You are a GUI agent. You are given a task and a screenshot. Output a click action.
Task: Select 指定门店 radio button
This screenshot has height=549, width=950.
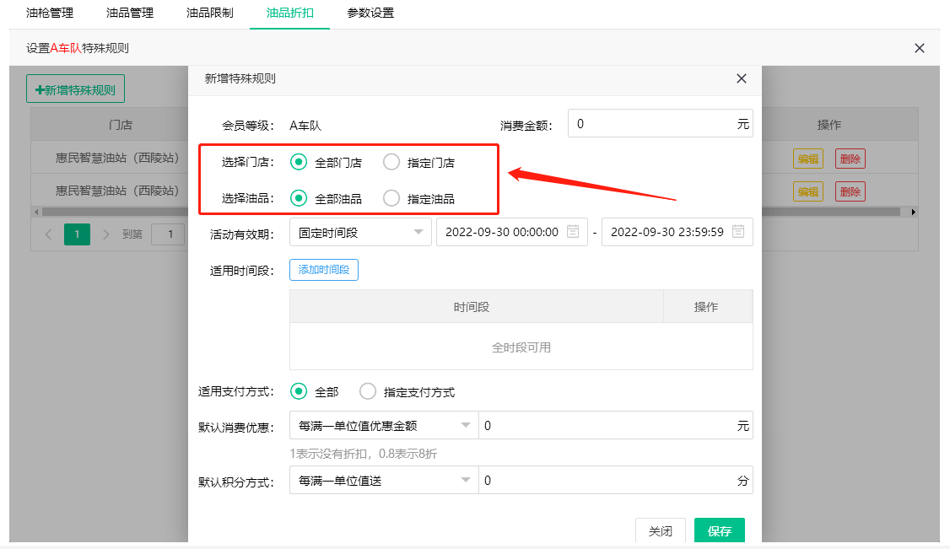391,162
